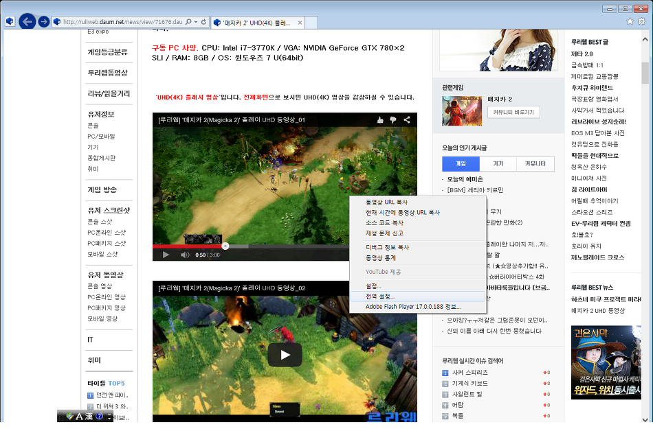This screenshot has width=653, height=442.
Task: Open the '게임등급분류' sidebar link
Action: pyautogui.click(x=107, y=52)
